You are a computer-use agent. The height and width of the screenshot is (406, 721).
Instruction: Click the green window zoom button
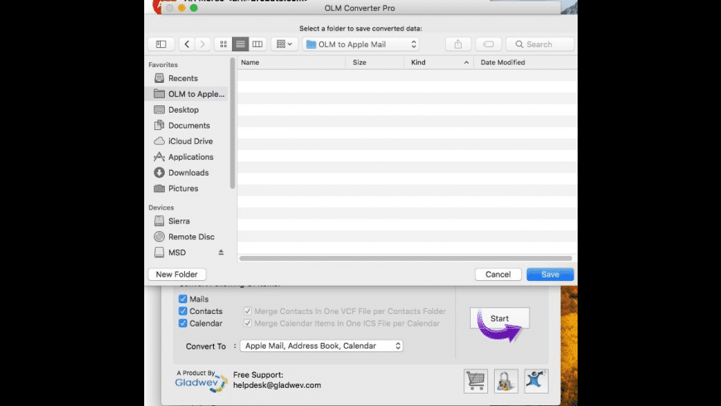coord(194,7)
